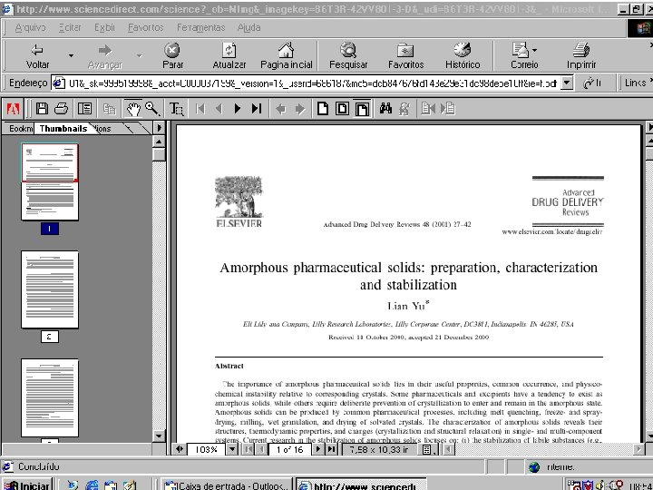Open Find with the binoculars icon

coord(385,109)
